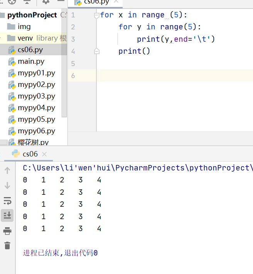Click the up stack trace arrow
This screenshot has height=274, width=253.
tap(7, 170)
